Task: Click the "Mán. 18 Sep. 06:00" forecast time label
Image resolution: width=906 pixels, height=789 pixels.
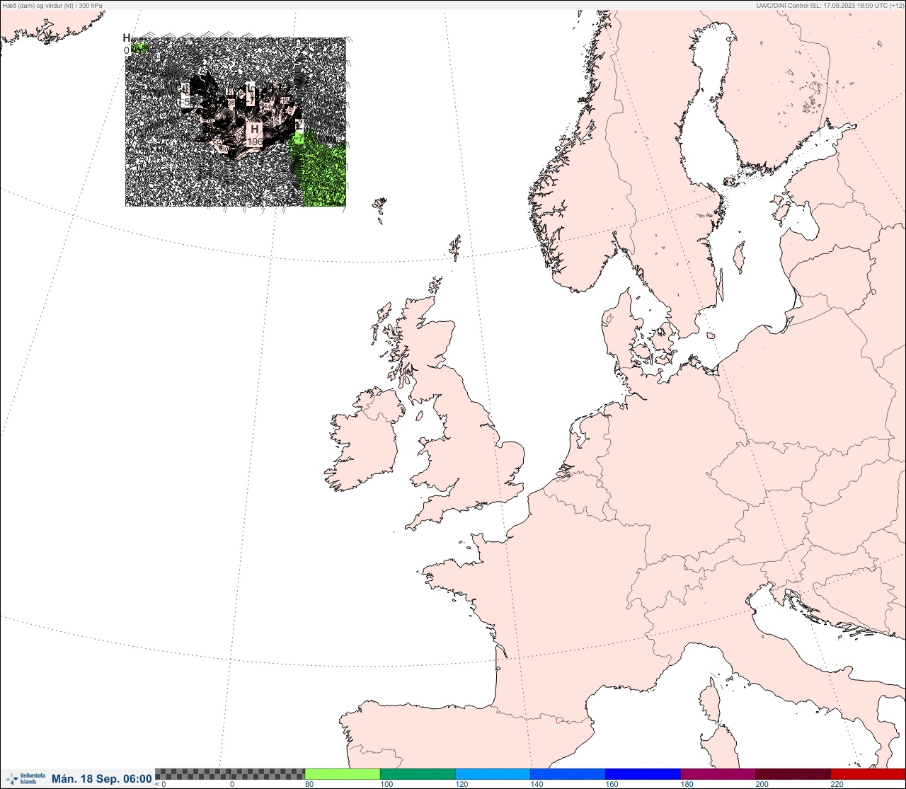Action: [101, 778]
